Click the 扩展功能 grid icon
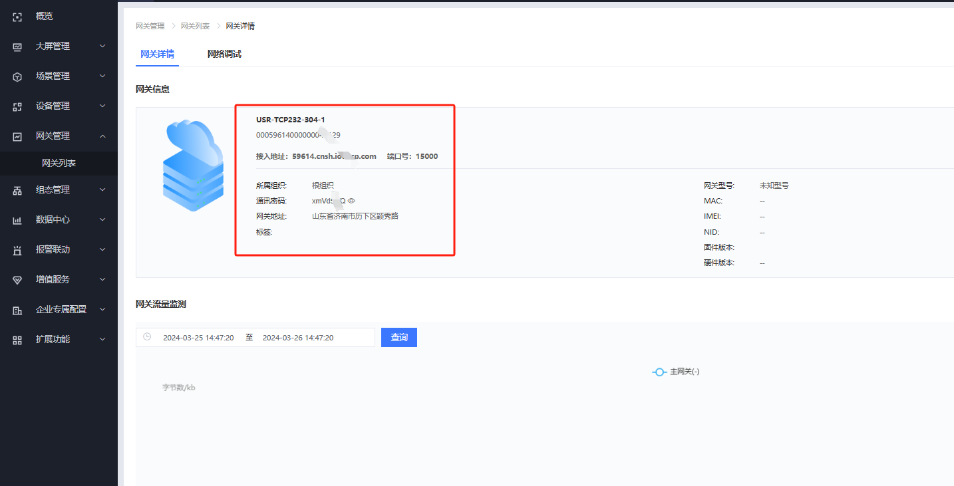Image resolution: width=954 pixels, height=486 pixels. [18, 340]
